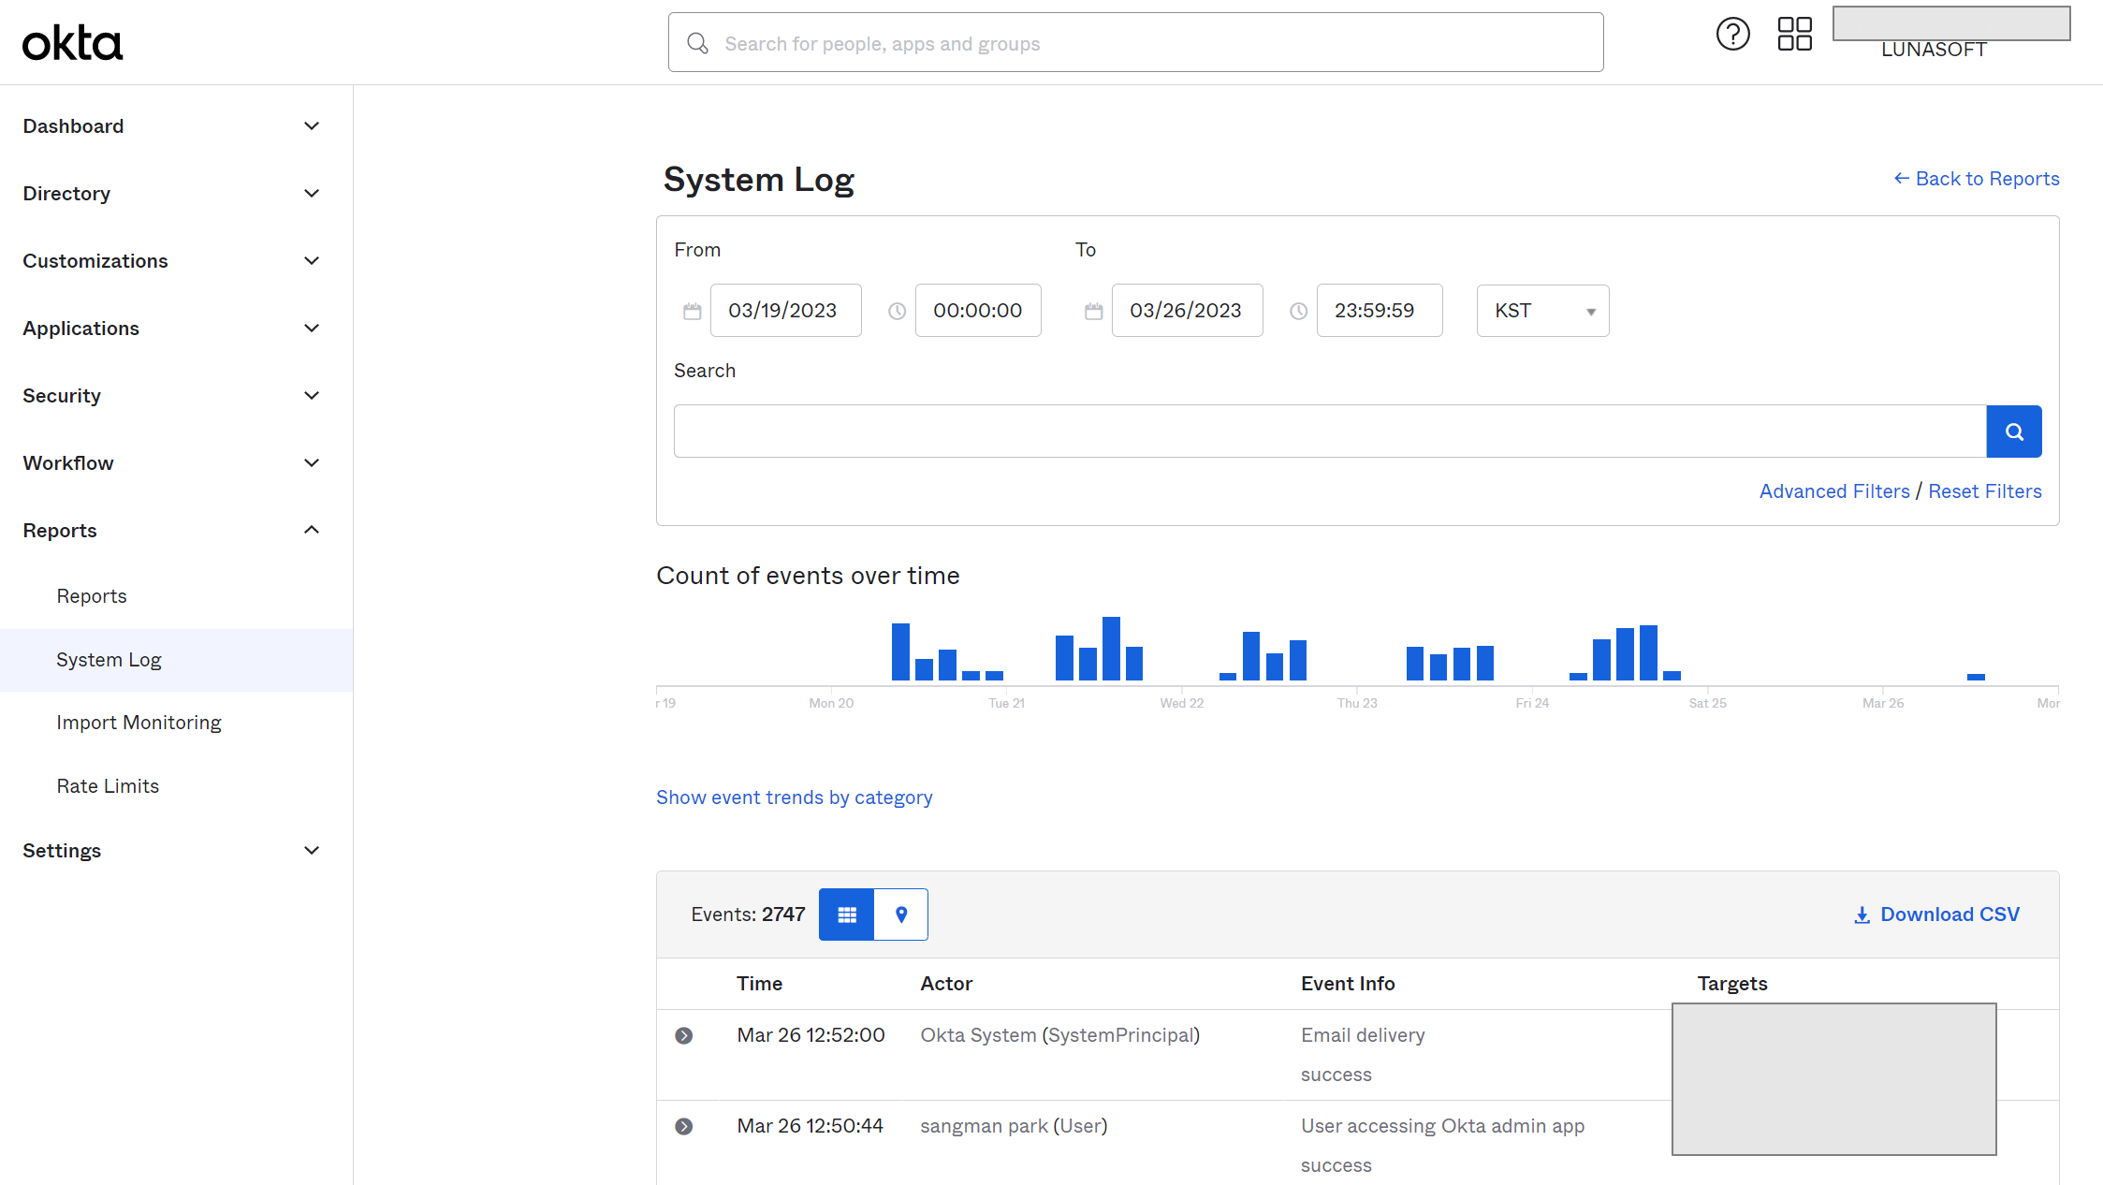Click the To date calendar icon
Screen dimensions: 2103x1185
pyautogui.click(x=1093, y=311)
